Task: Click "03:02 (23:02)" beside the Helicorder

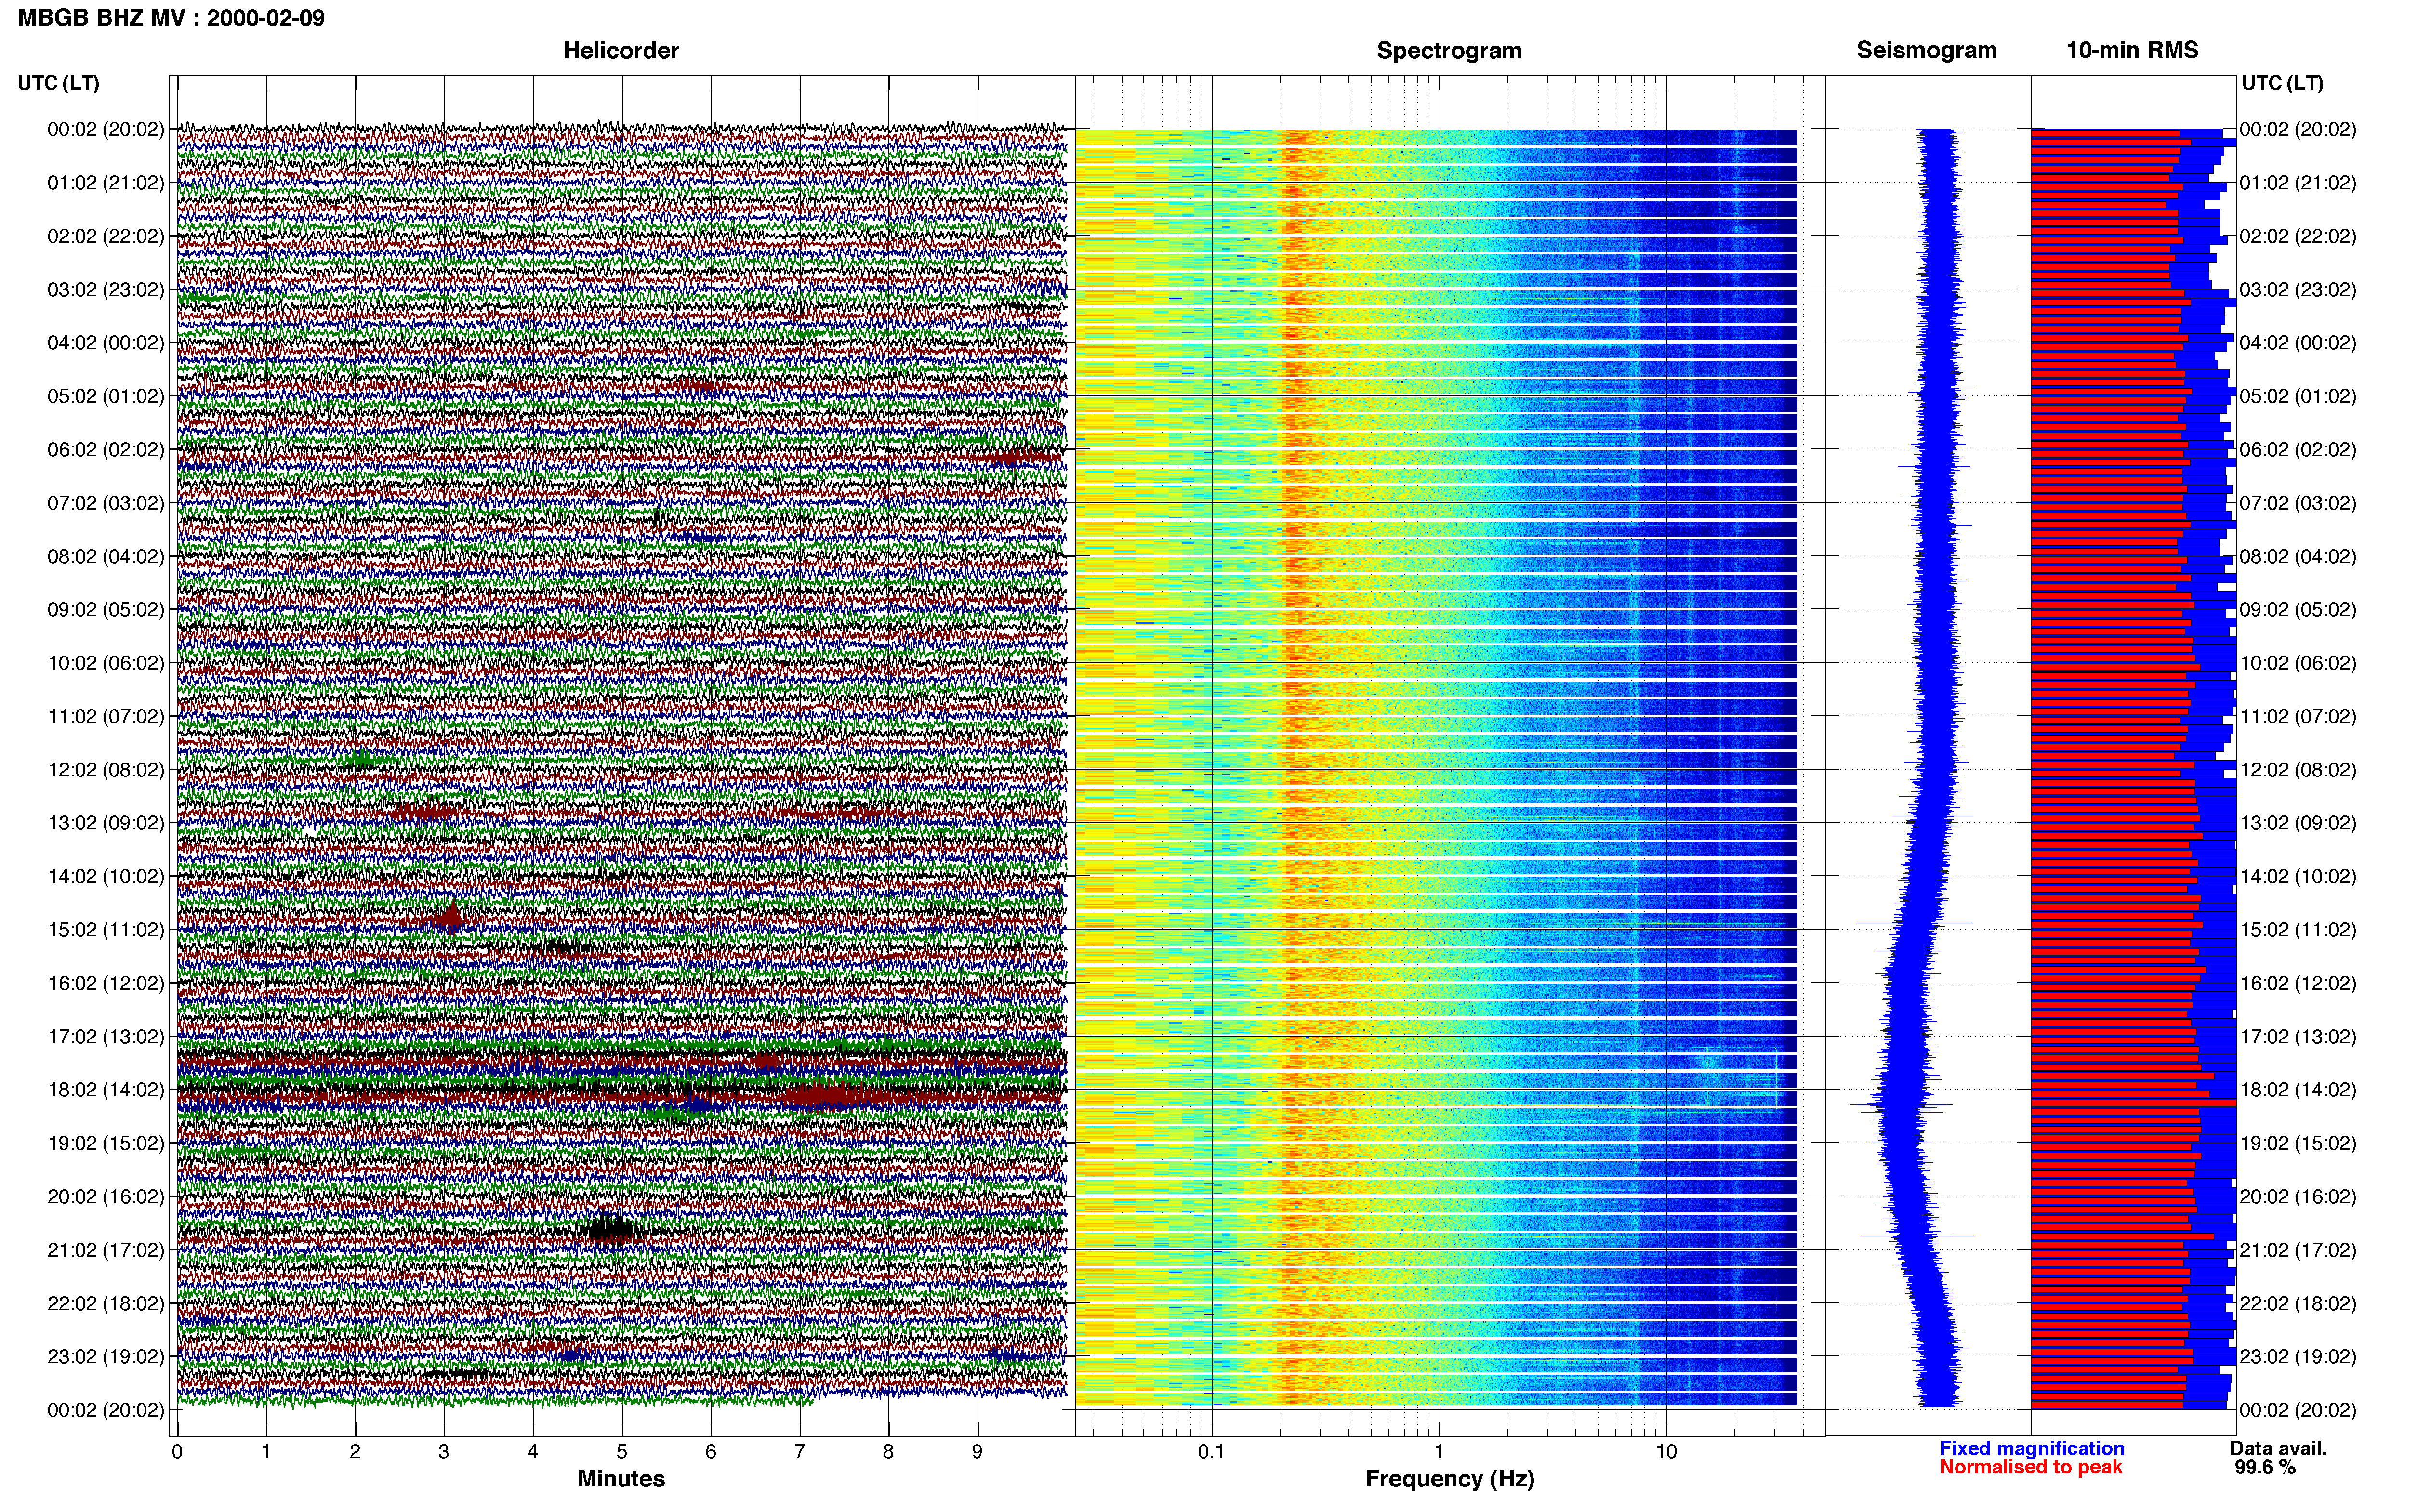Action: pos(106,290)
